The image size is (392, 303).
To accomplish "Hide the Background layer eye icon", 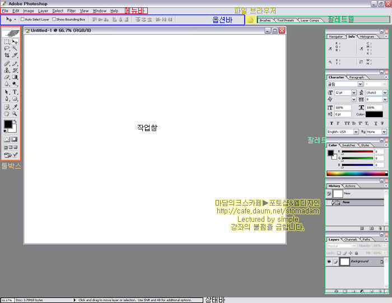I will click(x=329, y=262).
